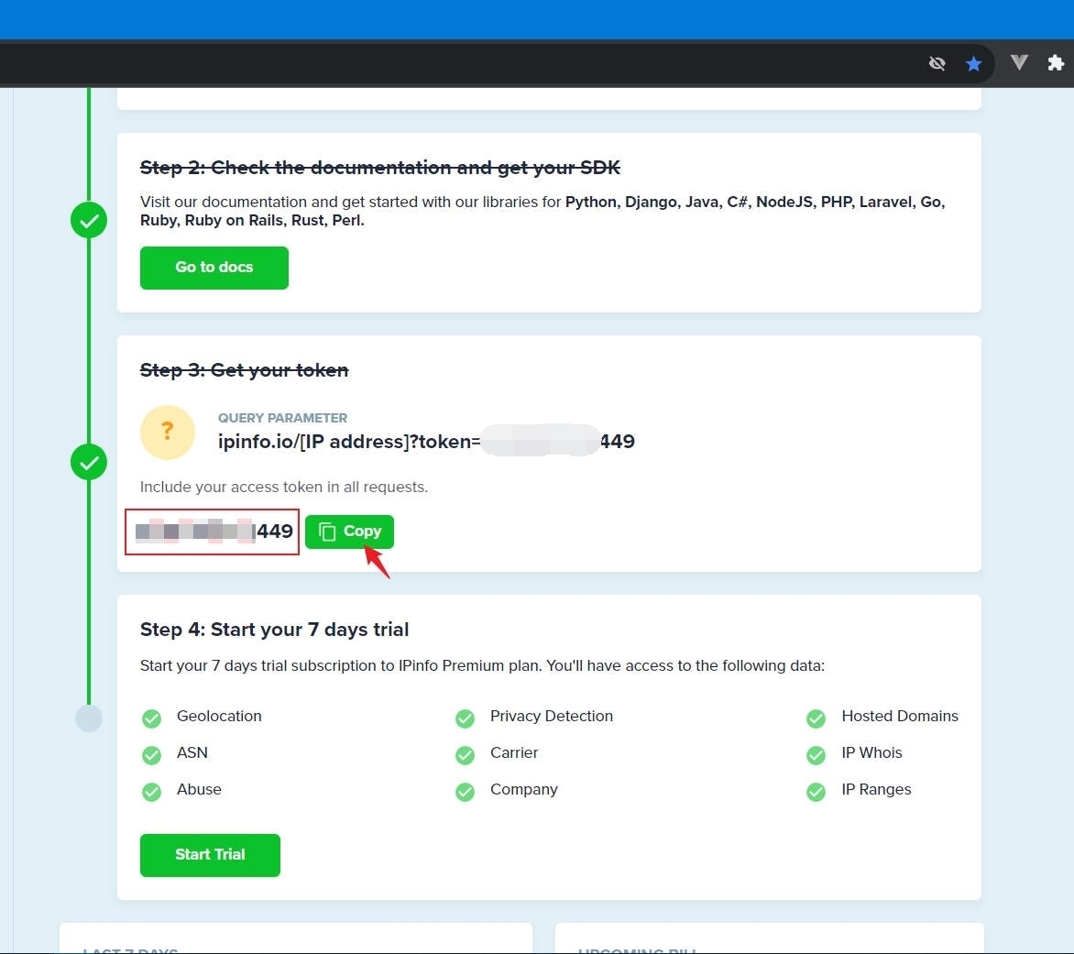Click the check icon beside Carrier
The width and height of the screenshot is (1074, 954).
[466, 755]
